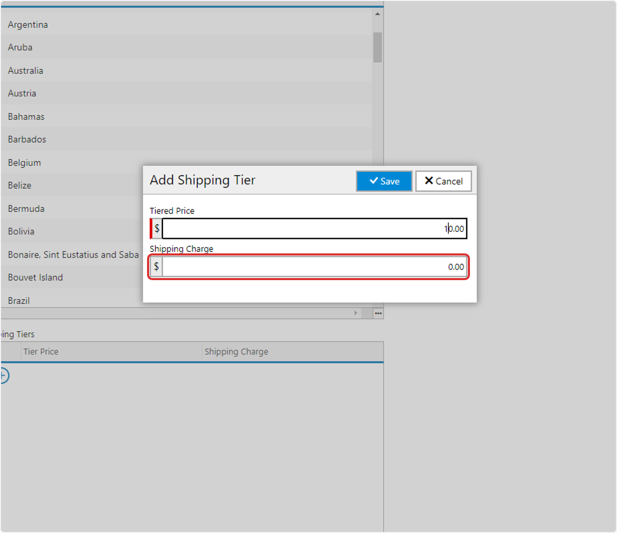
Task: Click the vertical scrollbar thumb in country list
Action: coord(377,47)
